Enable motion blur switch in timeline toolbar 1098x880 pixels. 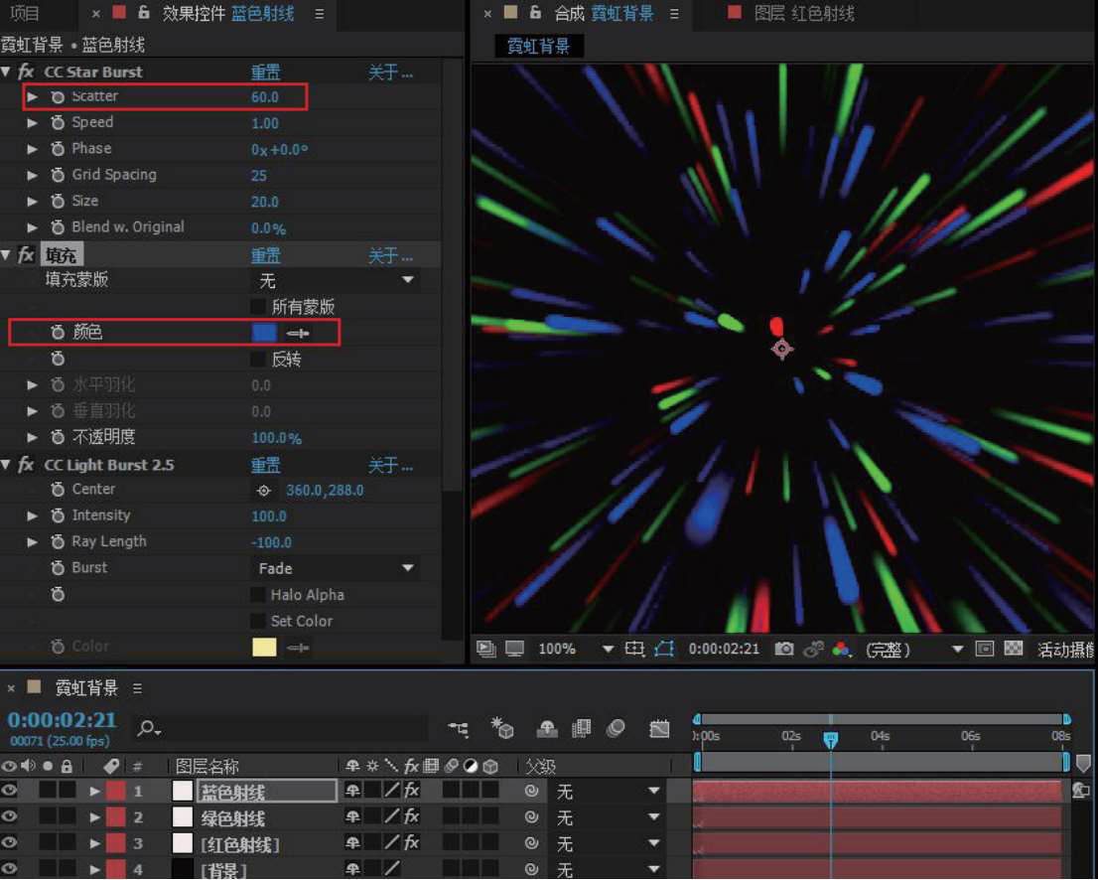[616, 729]
